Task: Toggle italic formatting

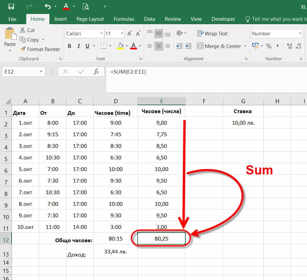Action: click(x=79, y=46)
